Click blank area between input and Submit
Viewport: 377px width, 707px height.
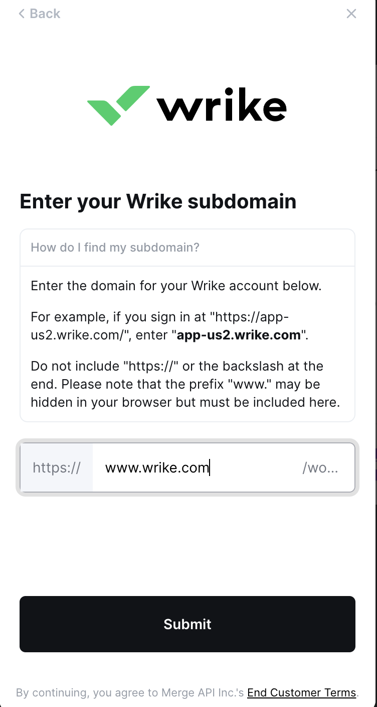click(x=187, y=545)
